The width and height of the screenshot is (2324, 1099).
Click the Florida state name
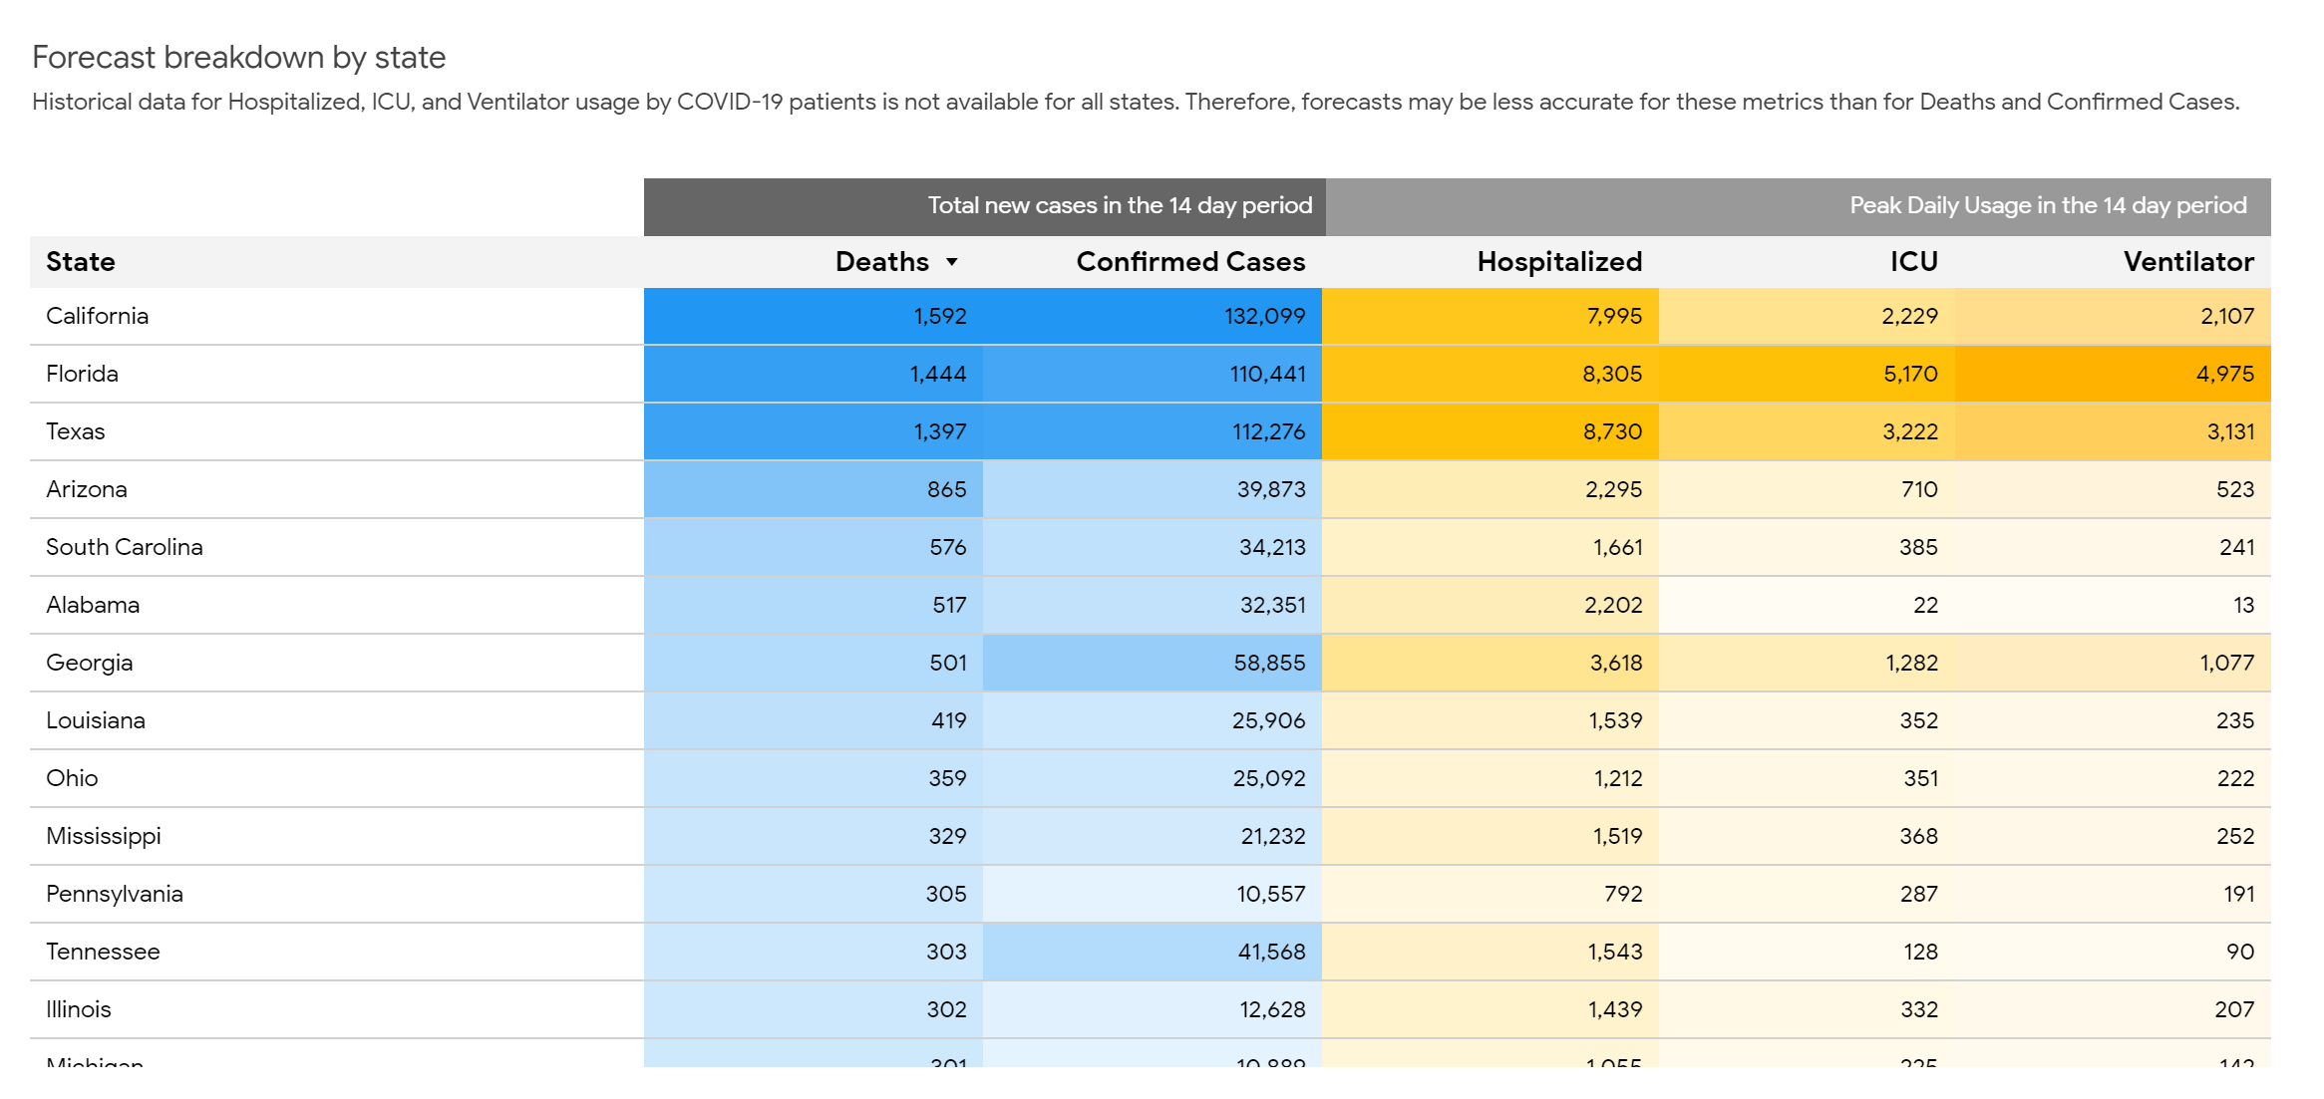click(83, 374)
